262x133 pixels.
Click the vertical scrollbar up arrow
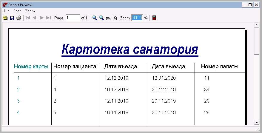click(x=257, y=25)
